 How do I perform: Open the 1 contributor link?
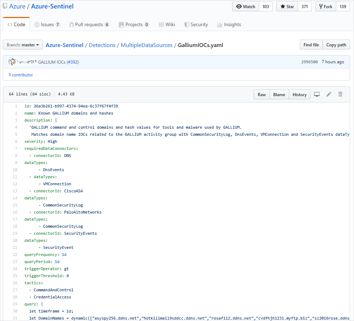[x=21, y=75]
